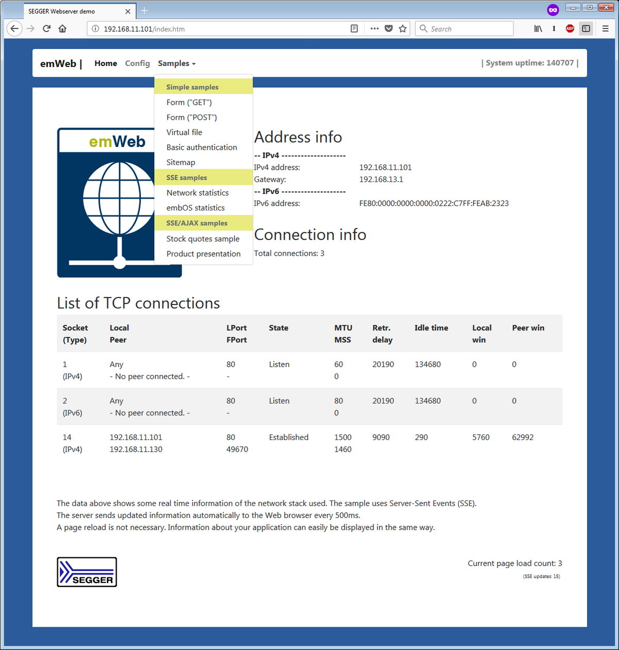
Task: Open the Library bookmarks icon
Action: pyautogui.click(x=538, y=29)
